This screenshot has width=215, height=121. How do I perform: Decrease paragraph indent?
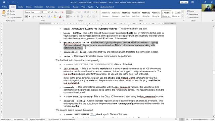tap(85, 12)
